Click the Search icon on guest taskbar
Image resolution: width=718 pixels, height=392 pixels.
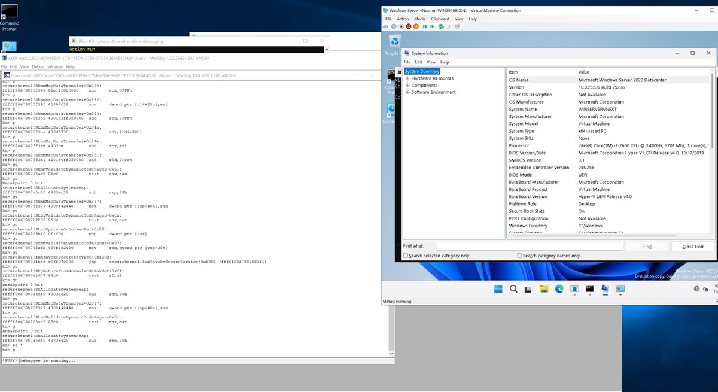click(513, 289)
